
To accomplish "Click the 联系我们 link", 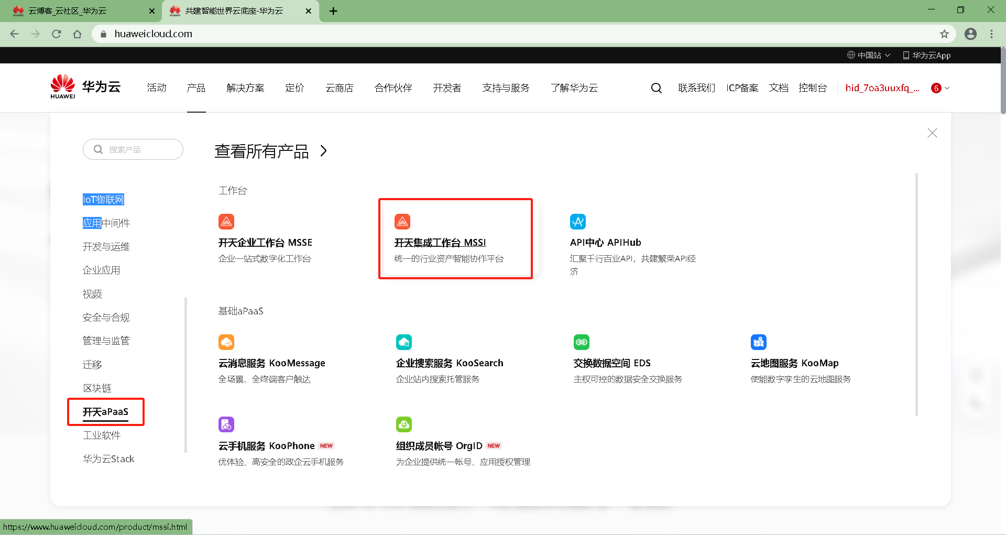I will [x=697, y=88].
